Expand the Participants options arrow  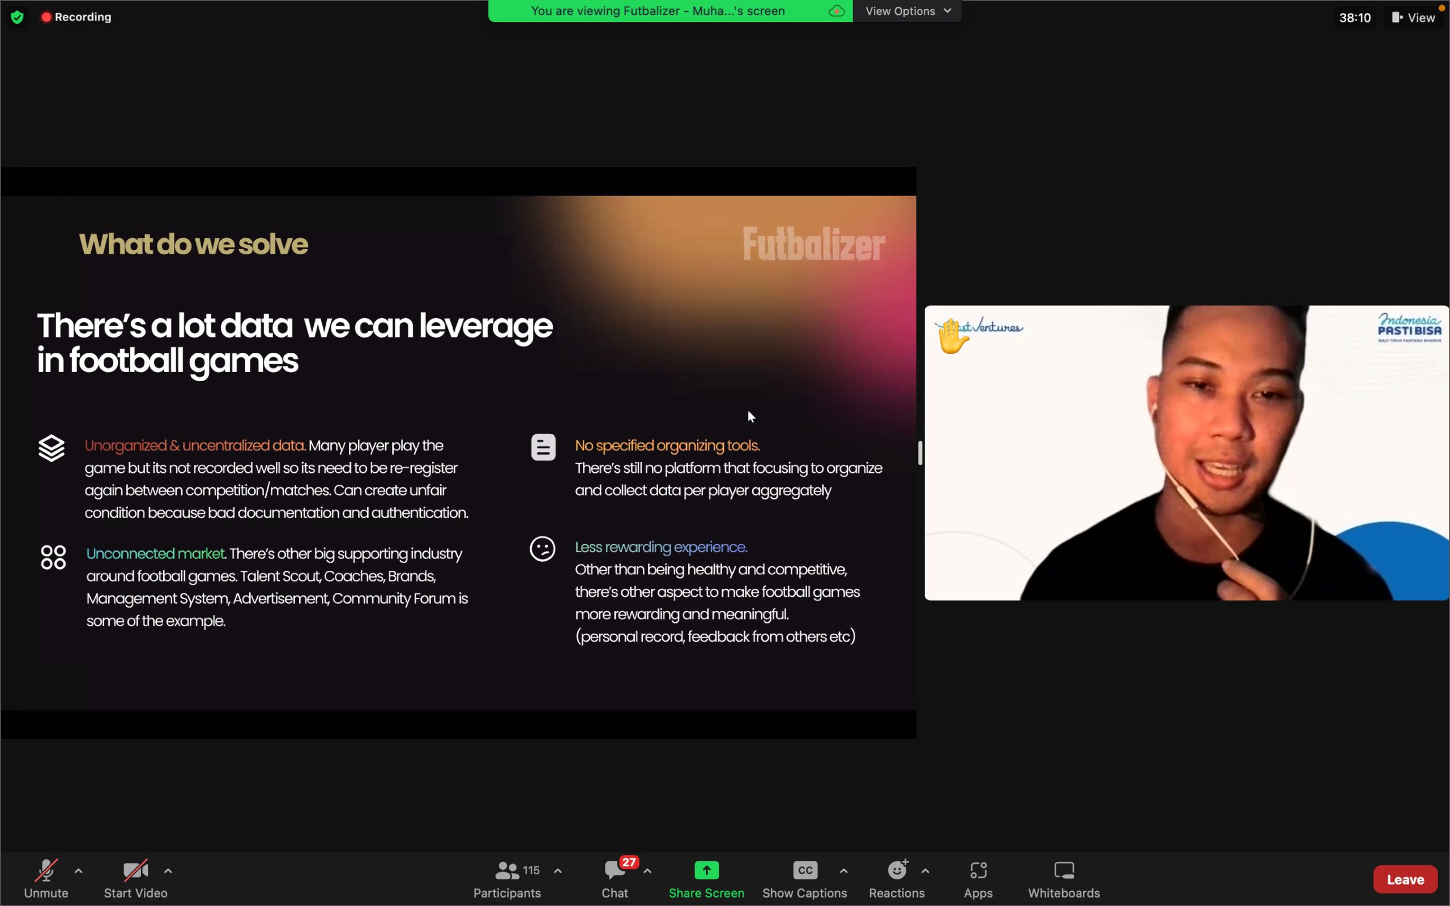558,871
